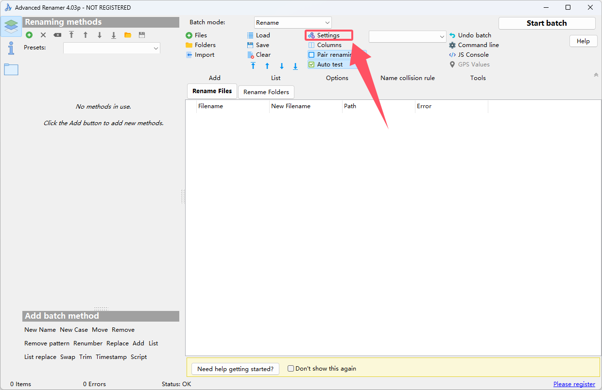Click Need help getting started button
The height and width of the screenshot is (390, 602).
tap(236, 369)
